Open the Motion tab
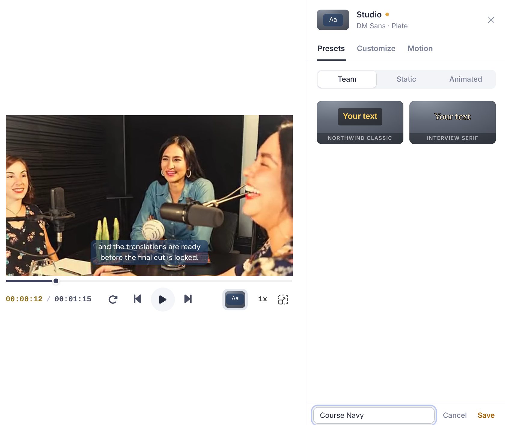Viewport: 505px width, 425px height. click(x=420, y=48)
